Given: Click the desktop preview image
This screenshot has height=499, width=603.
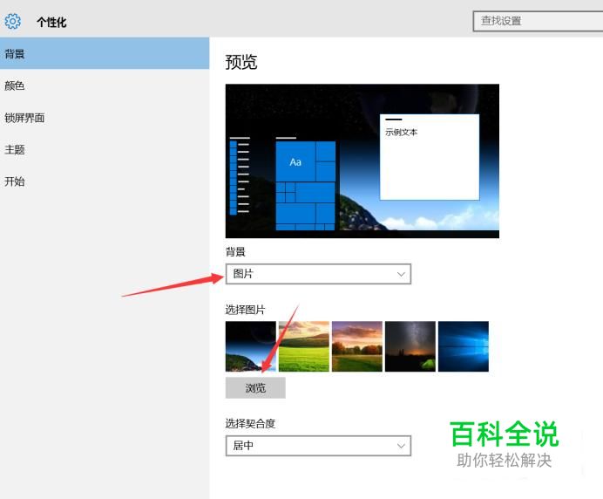Looking at the screenshot, I should tap(362, 161).
